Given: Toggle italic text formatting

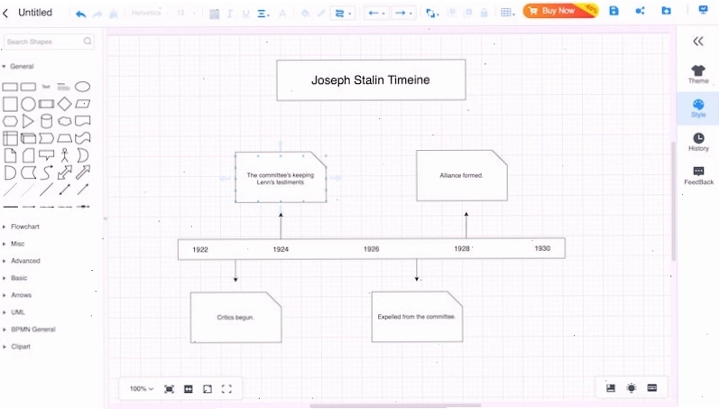Looking at the screenshot, I should click(x=229, y=14).
